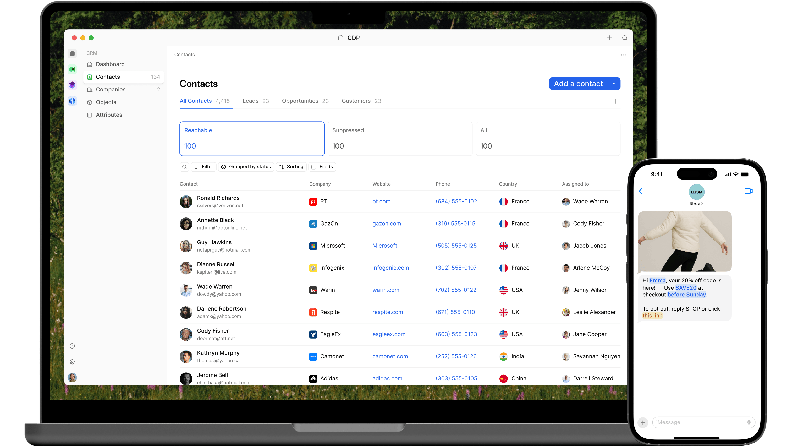Tap the ELYSIA contact avatar on phone

(x=696, y=192)
